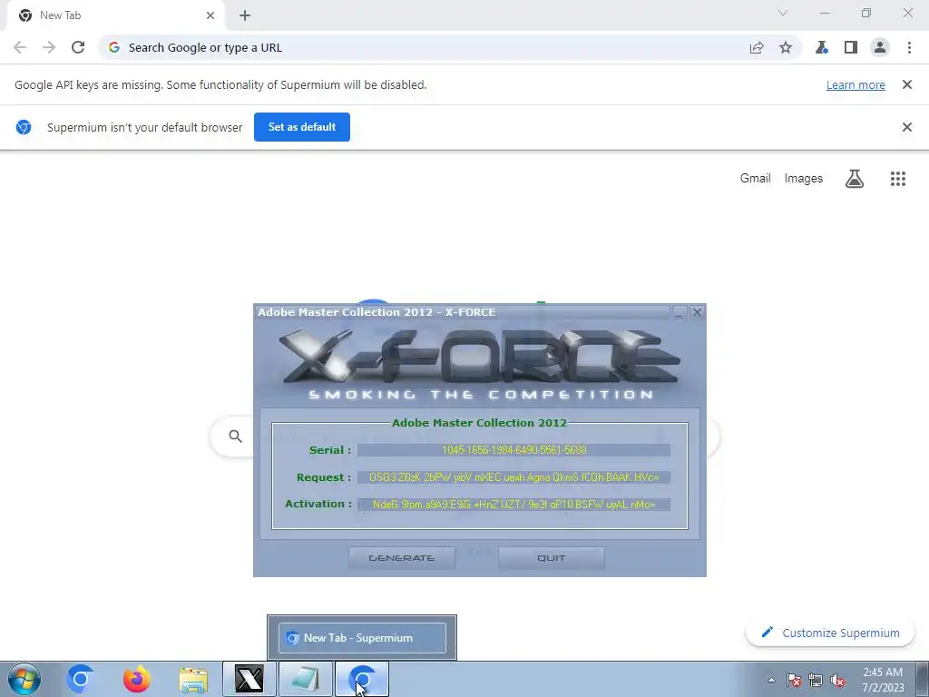
Task: Open the three-dot Supermium menu
Action: tap(909, 47)
